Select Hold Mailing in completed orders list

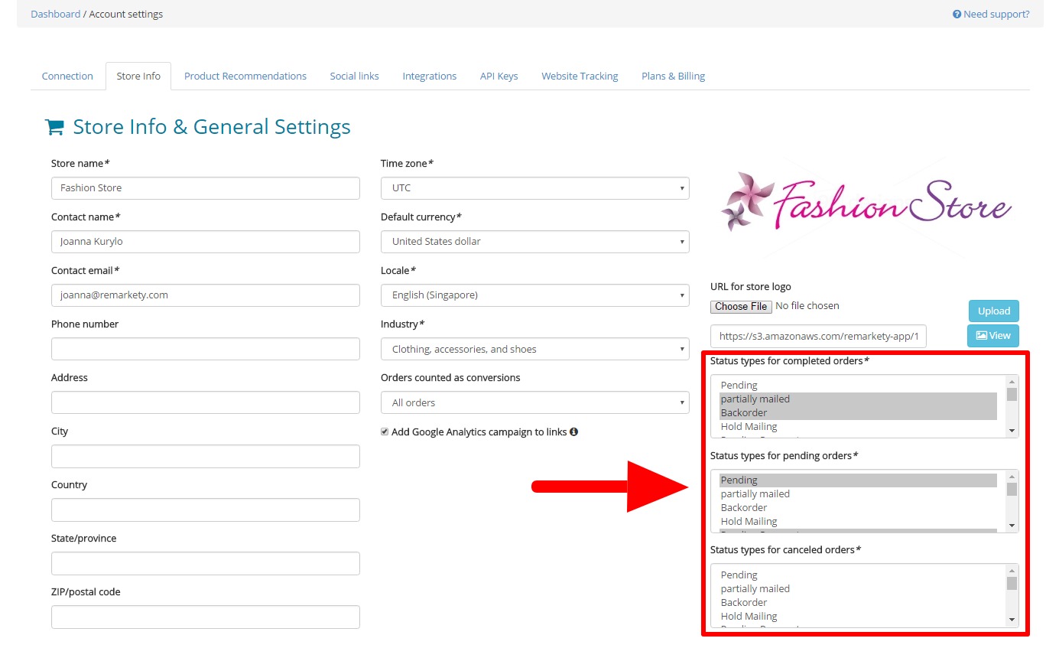[858, 427]
